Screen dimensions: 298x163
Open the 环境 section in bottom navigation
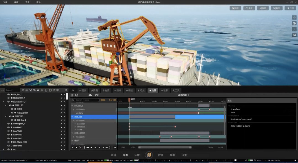point(137,155)
